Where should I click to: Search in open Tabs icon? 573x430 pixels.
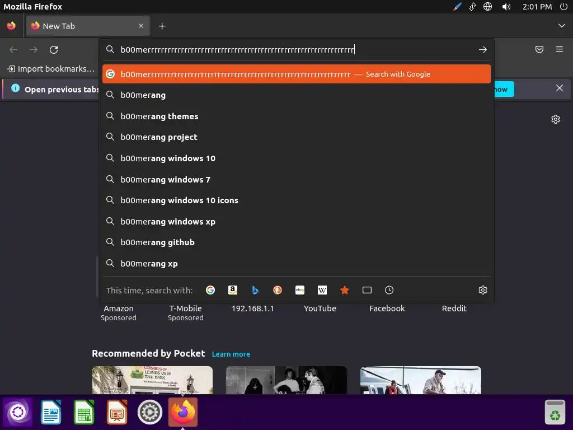click(367, 290)
